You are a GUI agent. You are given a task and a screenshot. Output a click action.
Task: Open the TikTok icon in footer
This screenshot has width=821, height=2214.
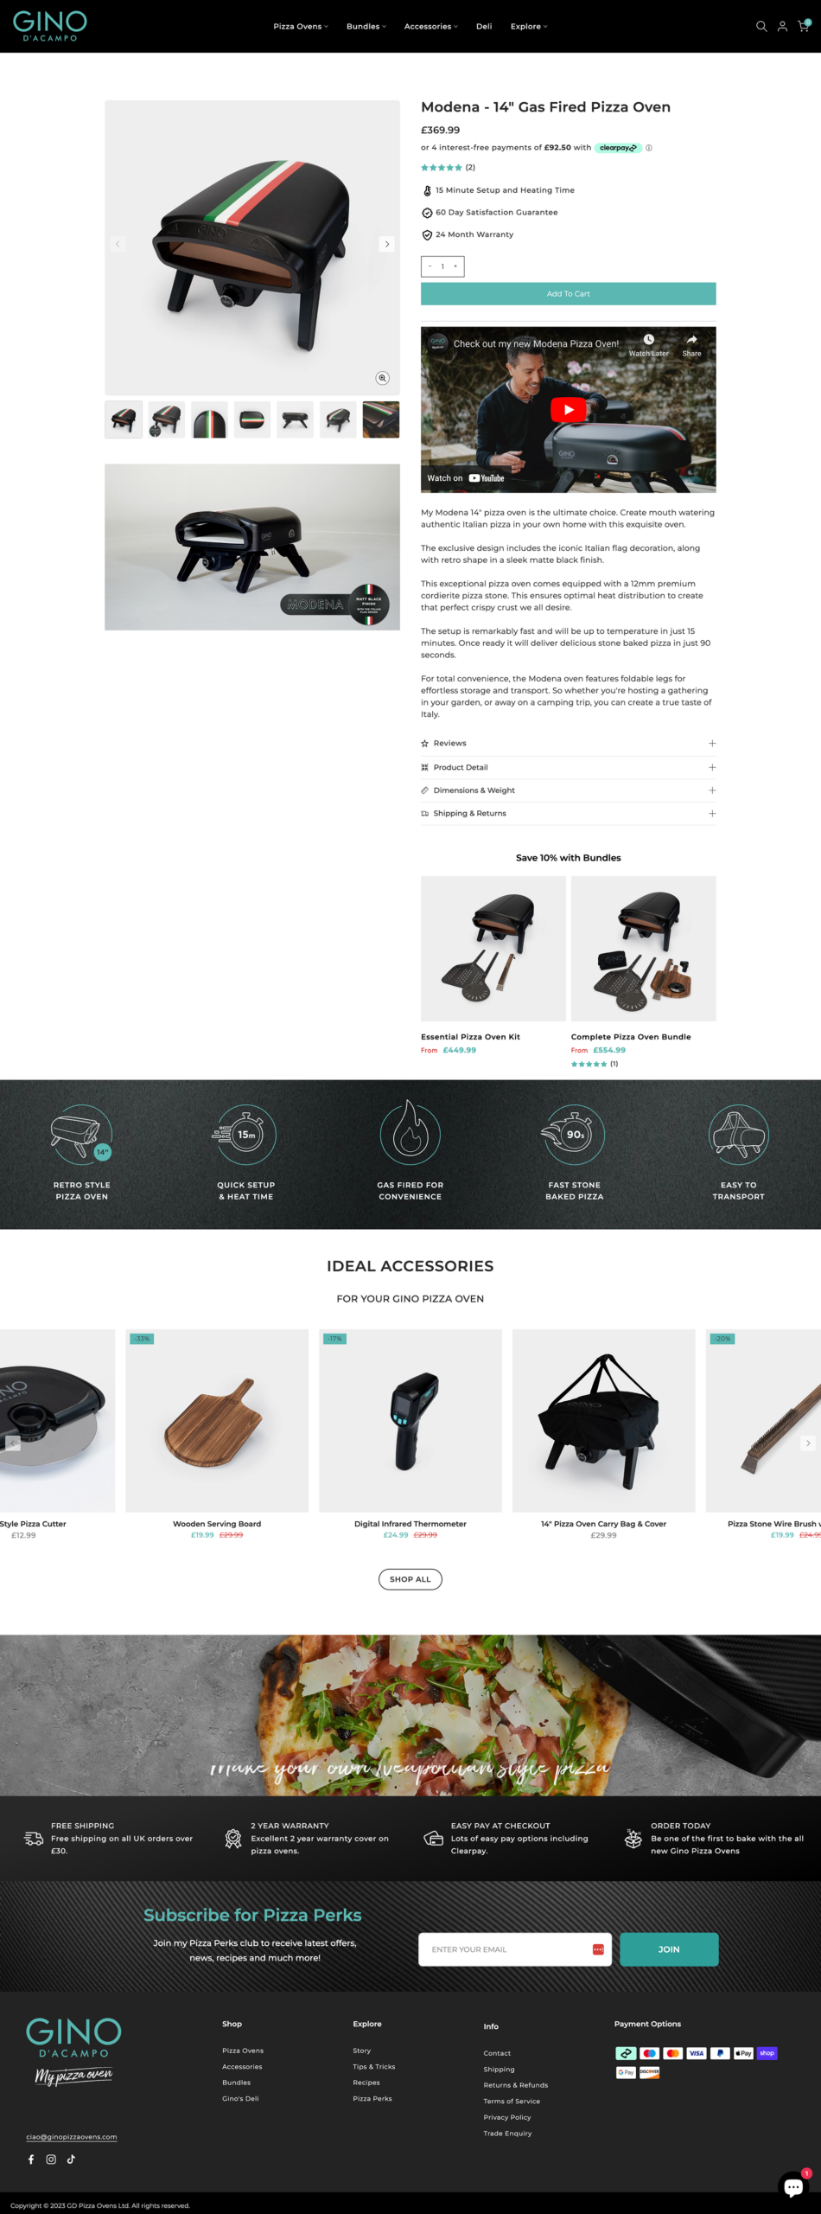[71, 2159]
